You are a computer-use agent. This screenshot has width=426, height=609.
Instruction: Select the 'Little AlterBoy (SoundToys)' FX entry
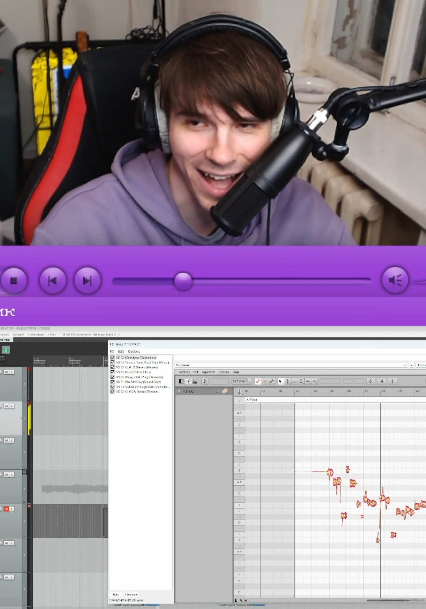coord(139,382)
